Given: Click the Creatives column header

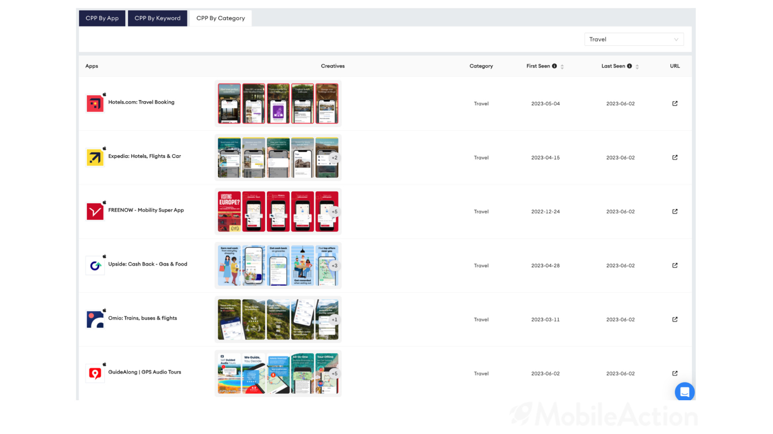Looking at the screenshot, I should [x=333, y=66].
